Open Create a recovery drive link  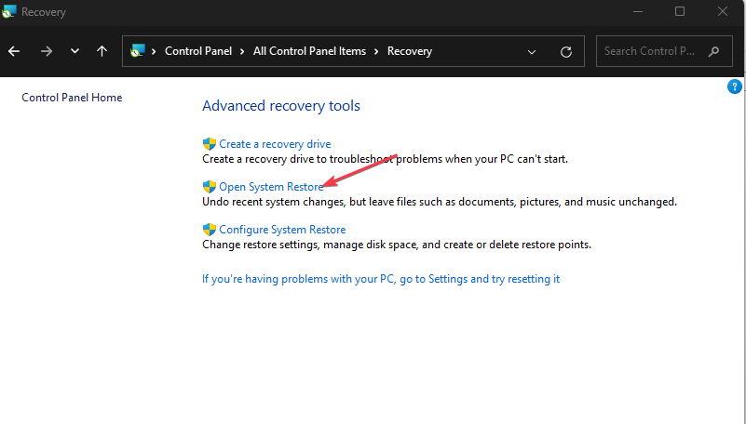[275, 144]
